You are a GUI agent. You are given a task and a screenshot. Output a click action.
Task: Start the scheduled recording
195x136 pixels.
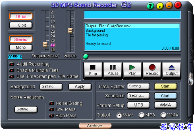(x=165, y=96)
